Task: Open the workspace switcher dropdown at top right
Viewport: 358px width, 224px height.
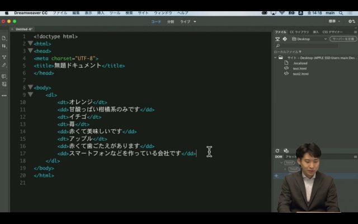Action: (335, 21)
